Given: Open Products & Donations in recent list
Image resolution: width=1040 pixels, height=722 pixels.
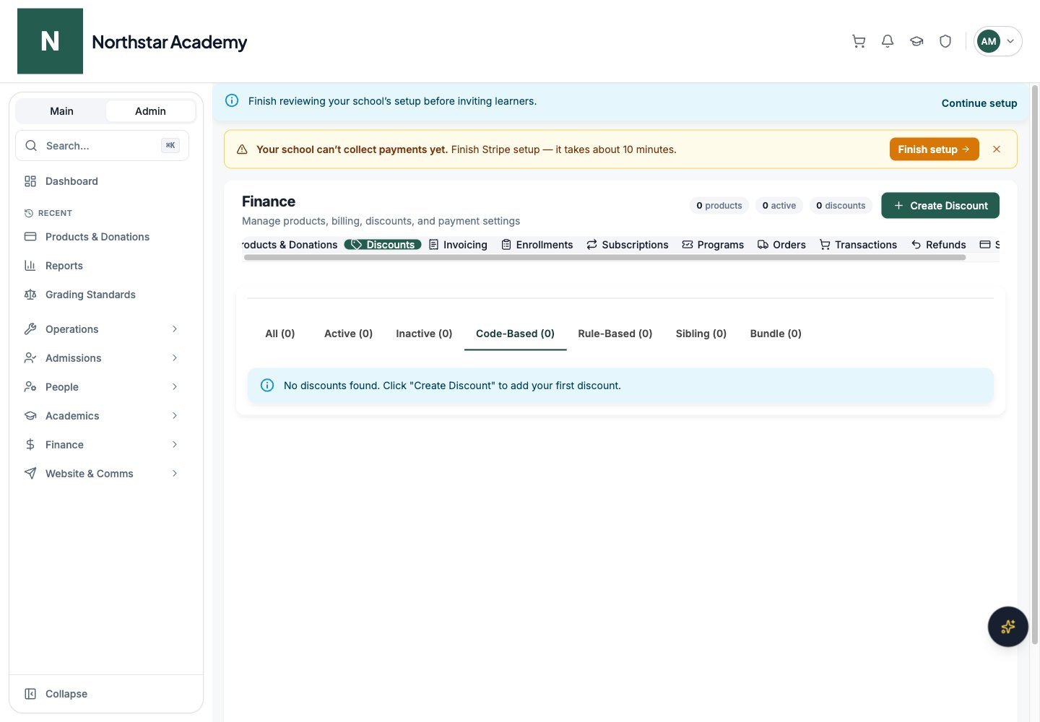Looking at the screenshot, I should tap(102, 237).
